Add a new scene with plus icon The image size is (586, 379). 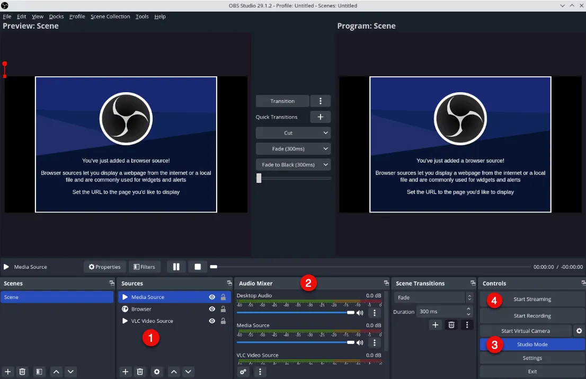(8, 372)
